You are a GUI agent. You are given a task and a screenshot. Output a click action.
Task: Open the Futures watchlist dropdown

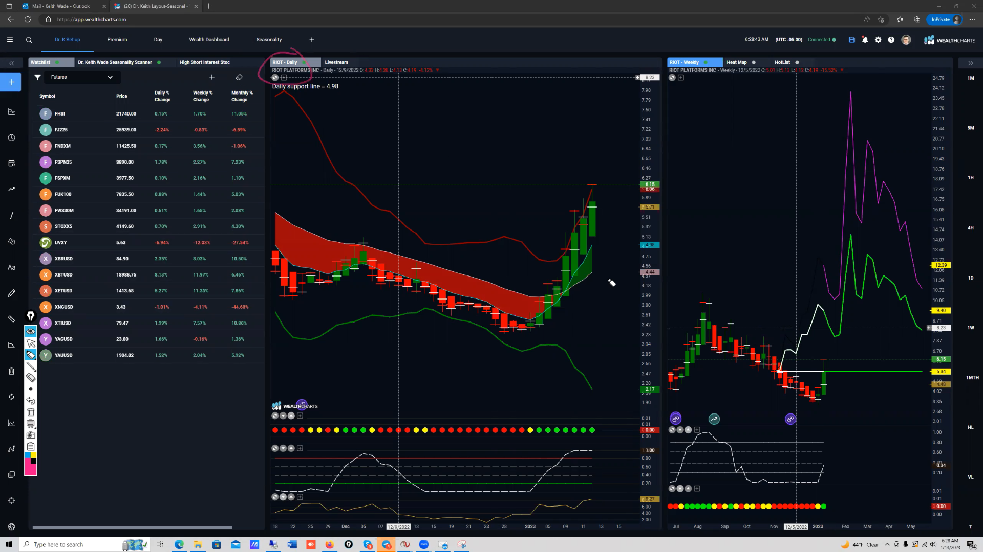81,77
